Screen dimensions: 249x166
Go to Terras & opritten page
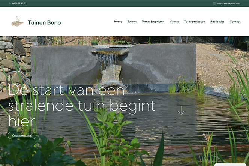[153, 22]
